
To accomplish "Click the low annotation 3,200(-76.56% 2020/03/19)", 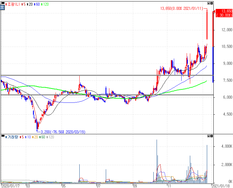I will point(63,132).
